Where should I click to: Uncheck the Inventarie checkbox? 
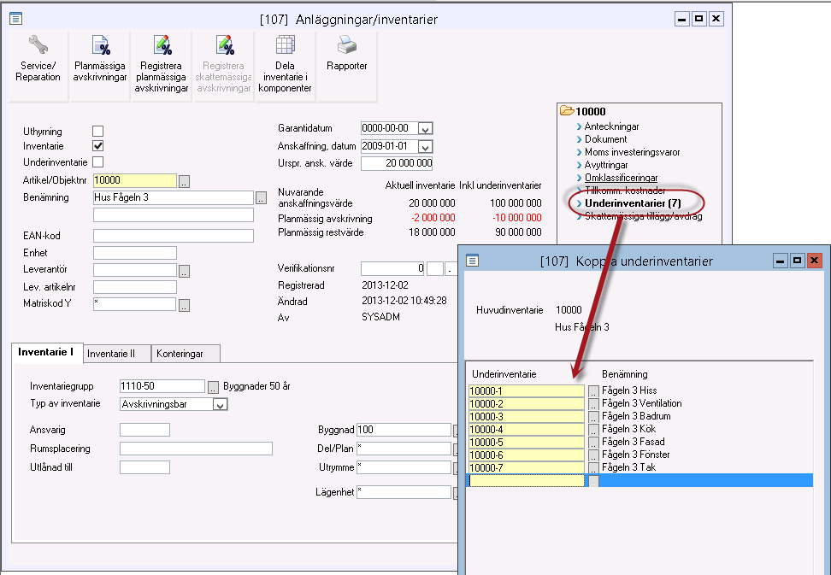point(98,146)
